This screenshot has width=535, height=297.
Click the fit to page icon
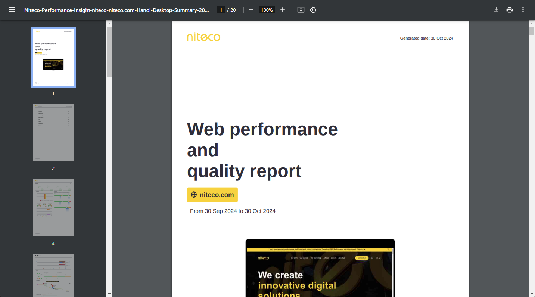301,10
